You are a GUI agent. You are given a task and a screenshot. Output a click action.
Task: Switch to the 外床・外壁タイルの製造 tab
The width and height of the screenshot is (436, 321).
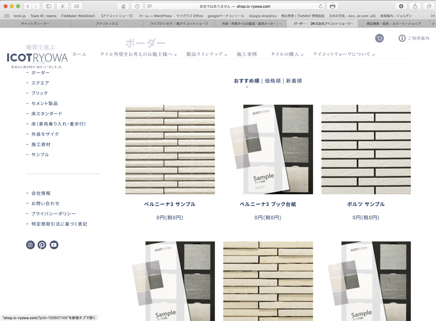point(251,24)
